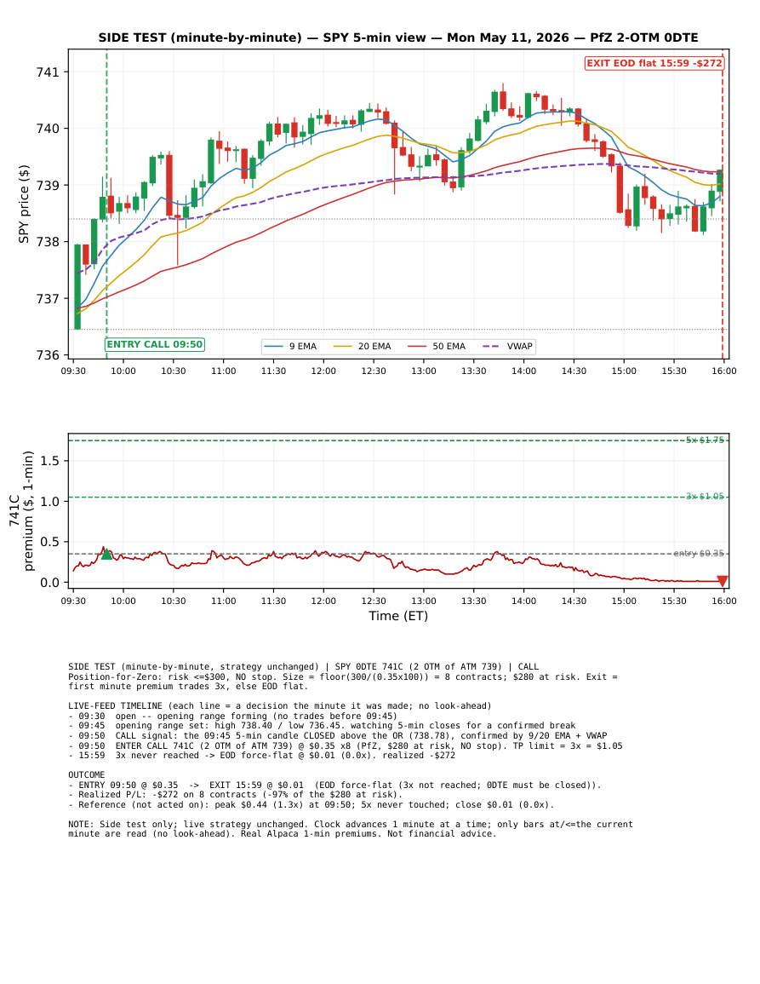Click the 09:30 open timeline line

(232, 716)
